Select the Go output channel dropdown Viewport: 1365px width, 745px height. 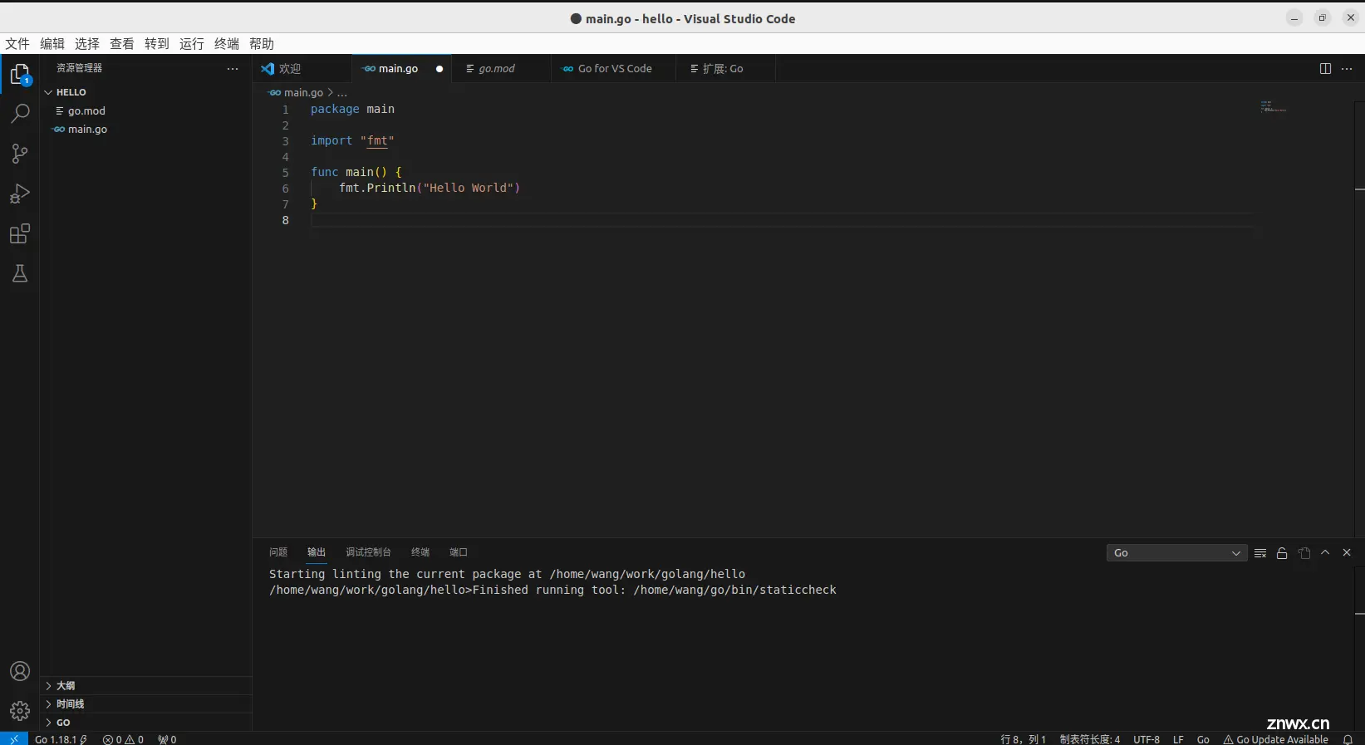pyautogui.click(x=1176, y=553)
